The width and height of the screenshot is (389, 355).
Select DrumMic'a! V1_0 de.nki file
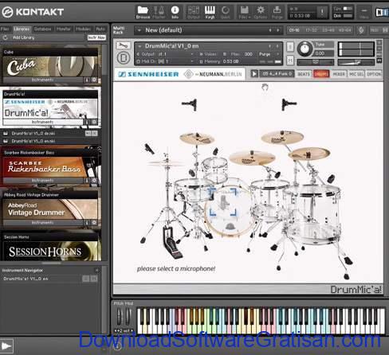tap(50, 134)
